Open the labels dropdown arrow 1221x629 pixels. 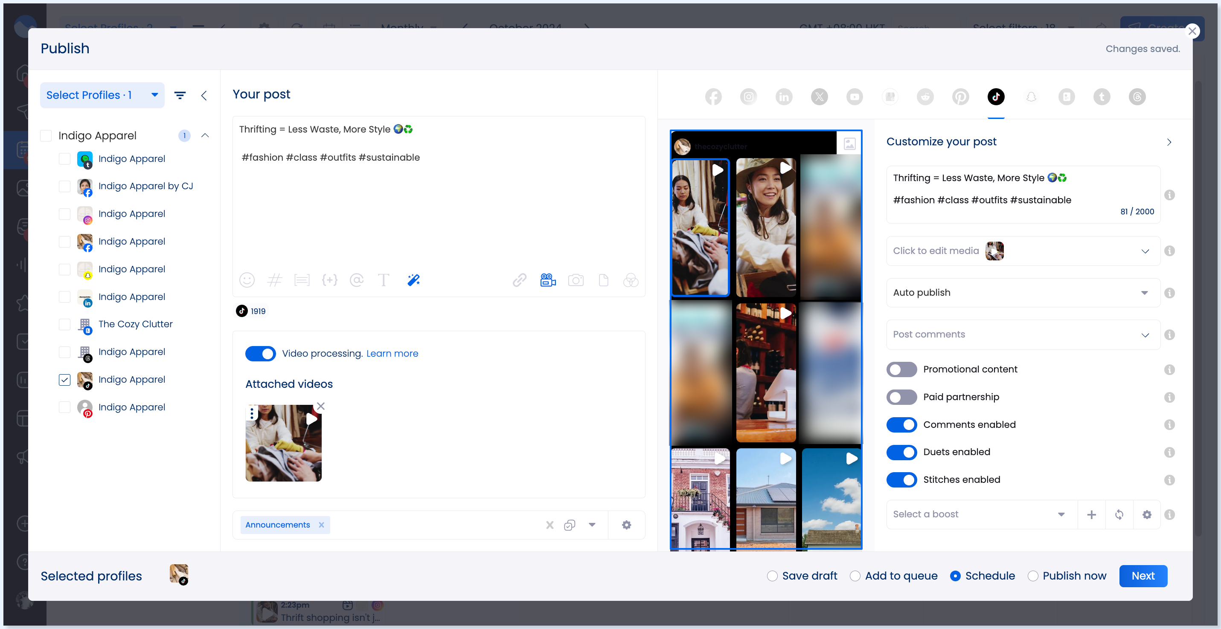pos(592,525)
